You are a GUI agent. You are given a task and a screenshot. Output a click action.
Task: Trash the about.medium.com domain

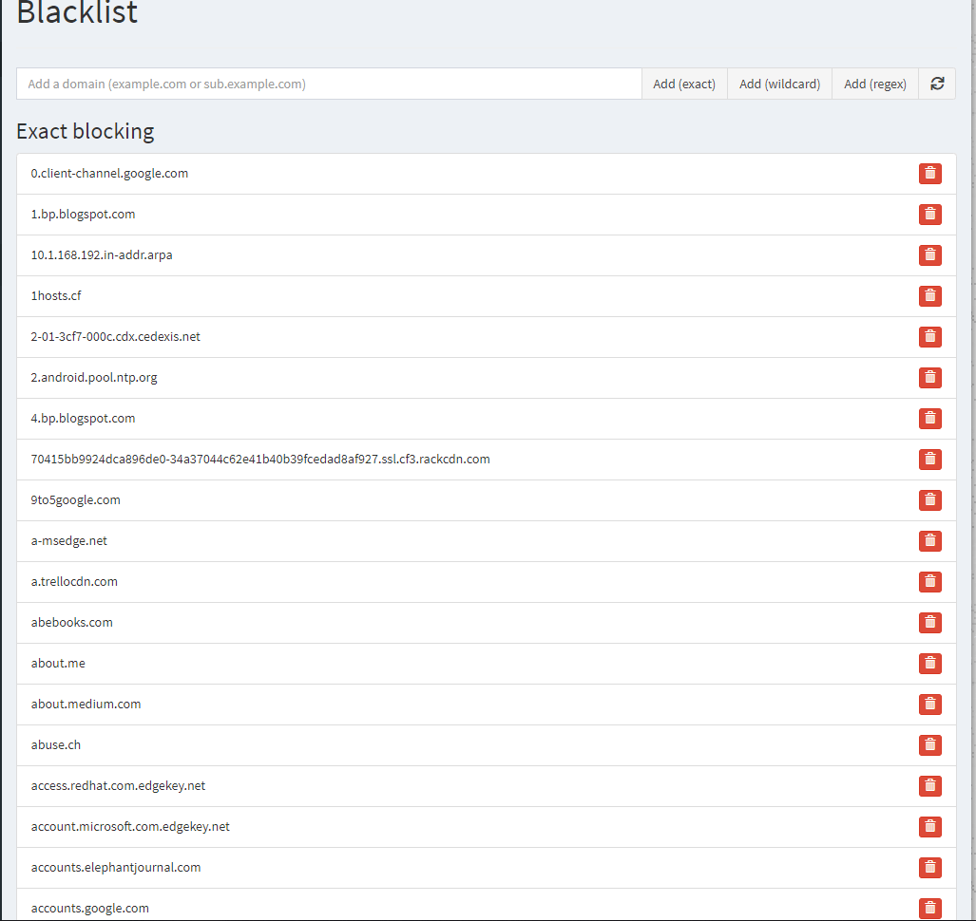[x=929, y=705]
